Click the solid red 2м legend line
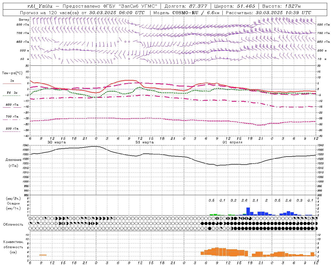This screenshot has width=331, height=265. click(x=12, y=84)
